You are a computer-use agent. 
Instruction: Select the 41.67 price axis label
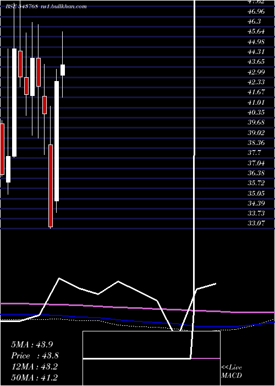click(x=256, y=92)
